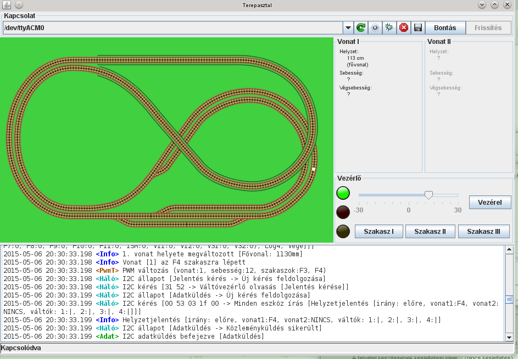Toggle the dark red signal light

(x=343, y=212)
